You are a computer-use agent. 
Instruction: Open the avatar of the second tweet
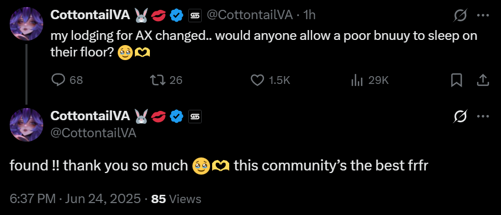pyautogui.click(x=26, y=124)
